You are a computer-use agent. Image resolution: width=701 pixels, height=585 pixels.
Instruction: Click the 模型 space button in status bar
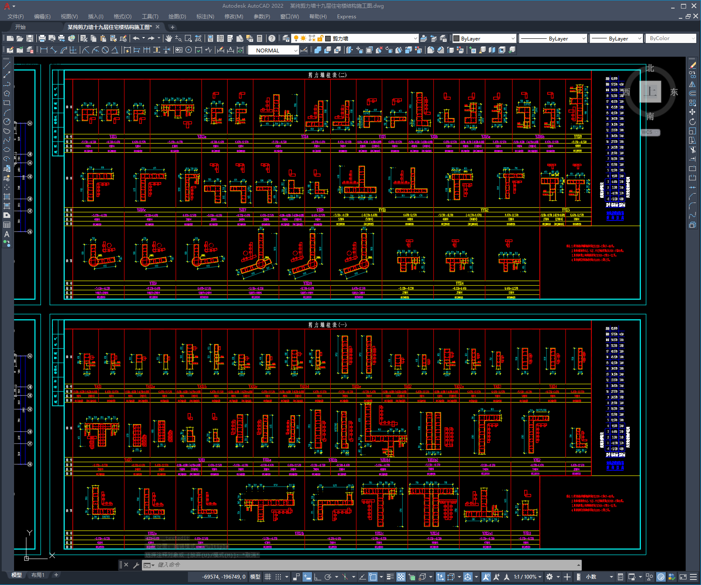point(255,577)
